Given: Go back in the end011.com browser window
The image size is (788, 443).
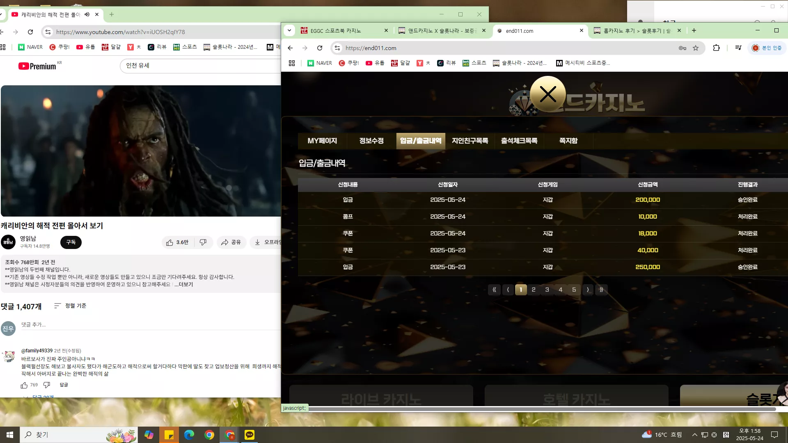Looking at the screenshot, I should pyautogui.click(x=290, y=48).
